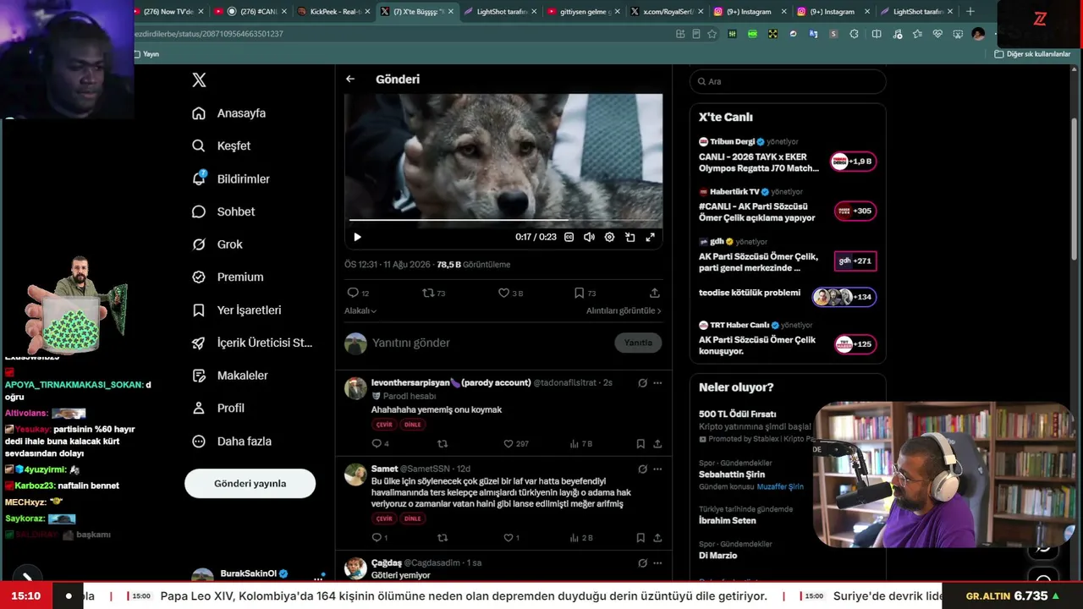Screen dimensions: 1083x609
Task: Click the Yanıtla button
Action: point(638,343)
